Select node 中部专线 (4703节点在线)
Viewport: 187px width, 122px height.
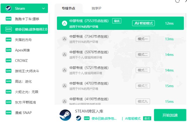(120, 86)
